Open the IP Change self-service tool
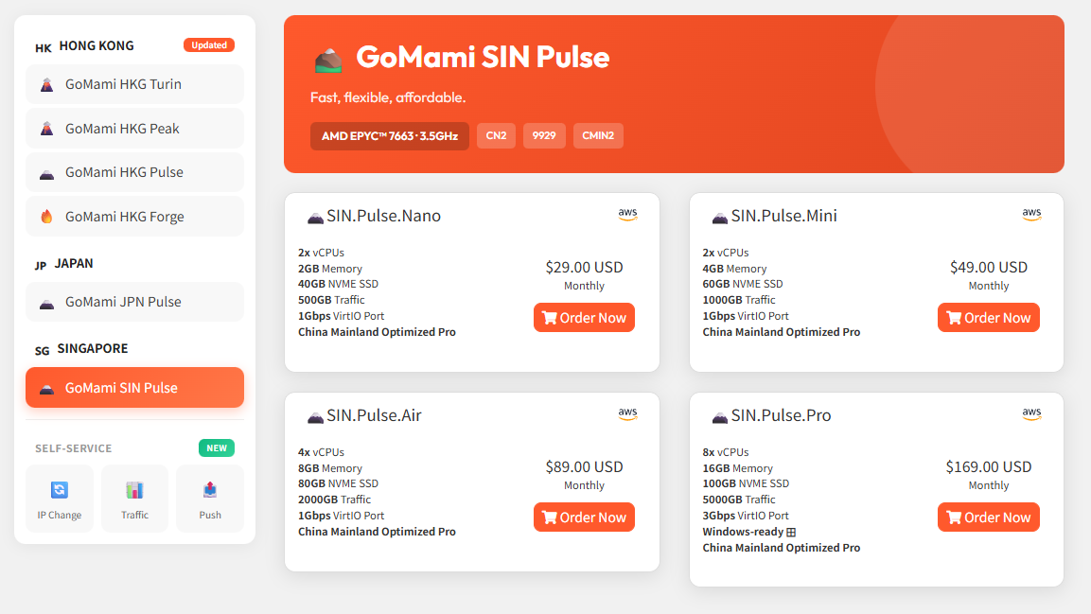The height and width of the screenshot is (614, 1091). pyautogui.click(x=59, y=498)
